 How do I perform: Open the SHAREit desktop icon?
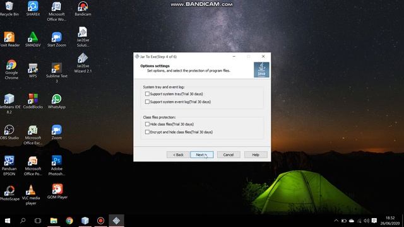coord(33,8)
